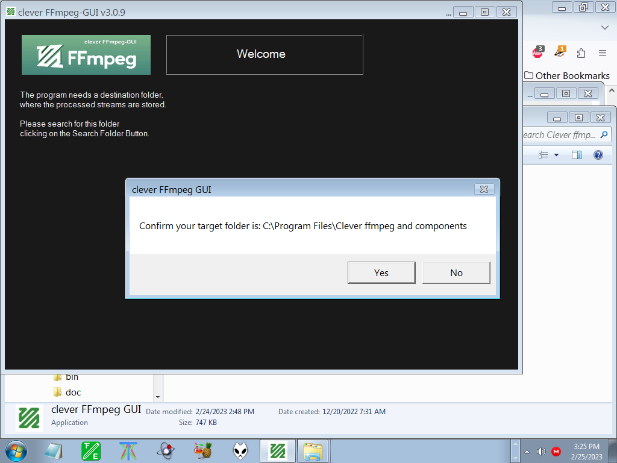Screen dimensions: 617x463
Task: Select the doc folder in Explorer tree
Action: coord(67,392)
